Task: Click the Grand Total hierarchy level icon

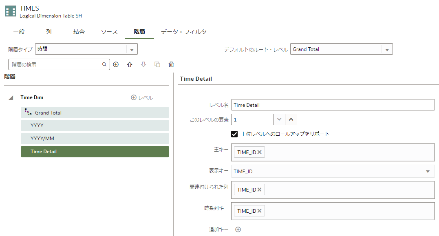Action: click(x=28, y=112)
